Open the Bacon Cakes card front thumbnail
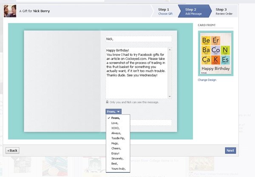 point(215,54)
